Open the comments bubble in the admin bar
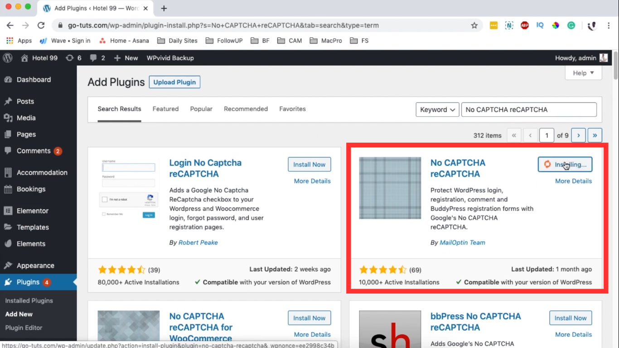This screenshot has height=348, width=619. tap(97, 58)
